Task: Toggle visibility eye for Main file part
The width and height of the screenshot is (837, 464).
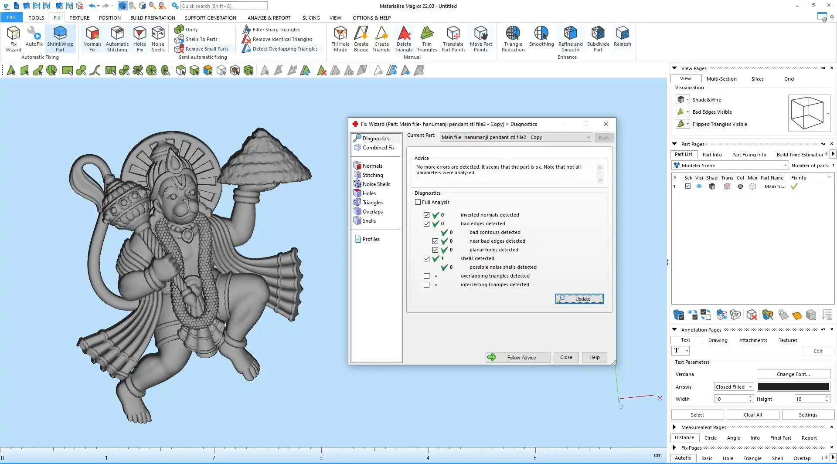Action: point(699,186)
